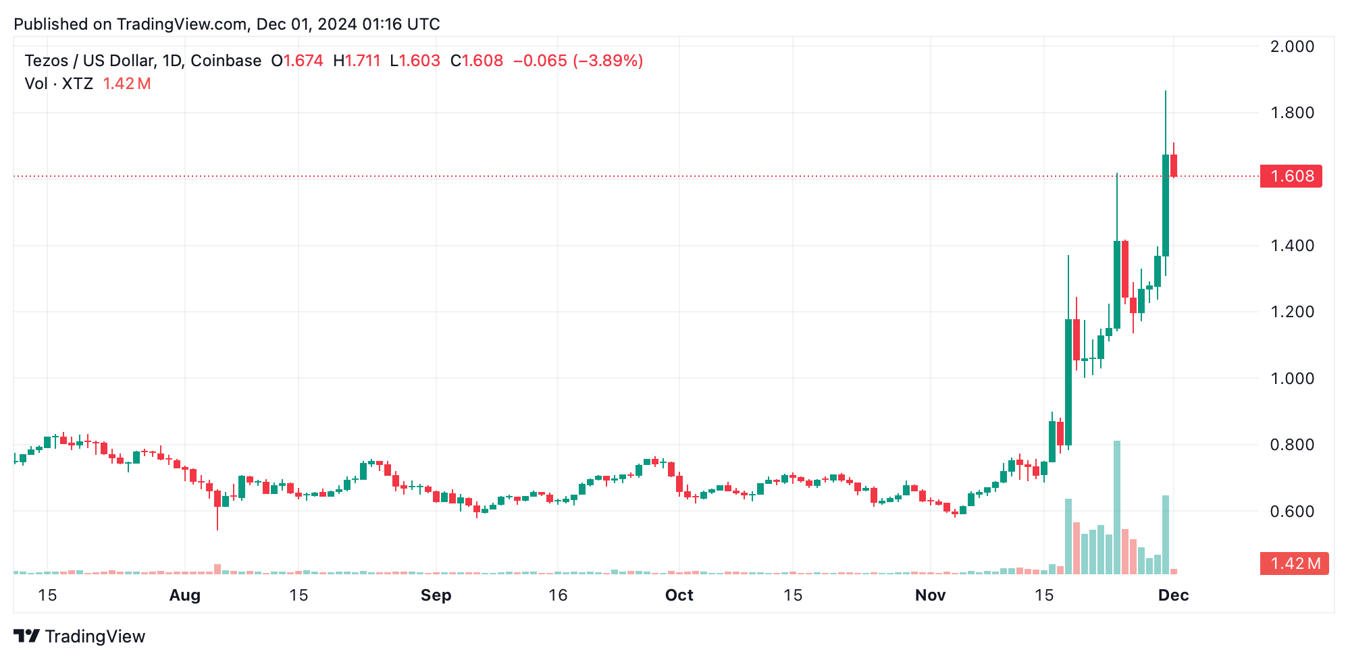The image size is (1348, 660).
Task: Click the Vol · XTZ indicator legend
Action: click(x=59, y=84)
